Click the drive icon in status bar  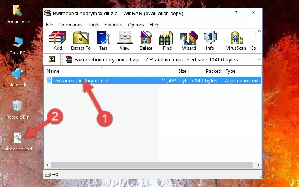pos(48,174)
